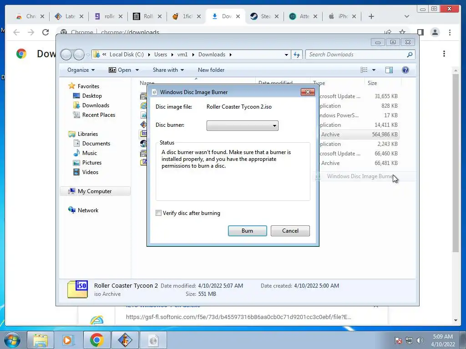Click the ISO file icon in details pane
The height and width of the screenshot is (349, 466).
77,289
